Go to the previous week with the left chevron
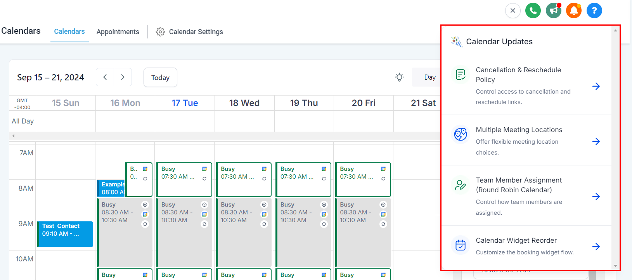The height and width of the screenshot is (280, 632). tap(105, 77)
